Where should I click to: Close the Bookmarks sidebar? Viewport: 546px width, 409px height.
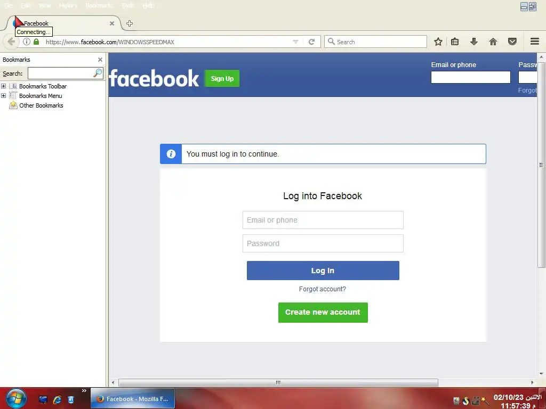pos(100,60)
